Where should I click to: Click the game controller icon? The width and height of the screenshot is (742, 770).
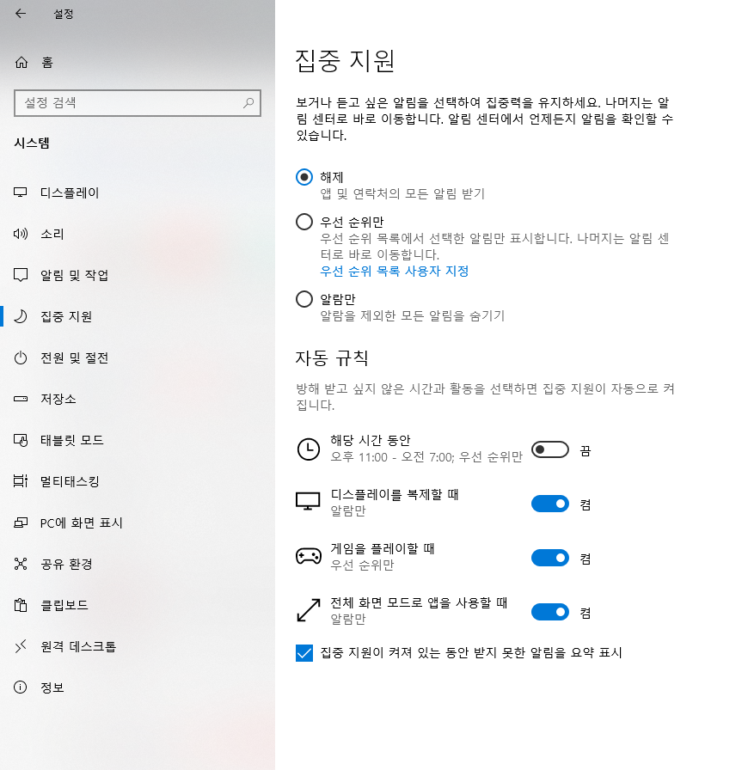pyautogui.click(x=309, y=556)
